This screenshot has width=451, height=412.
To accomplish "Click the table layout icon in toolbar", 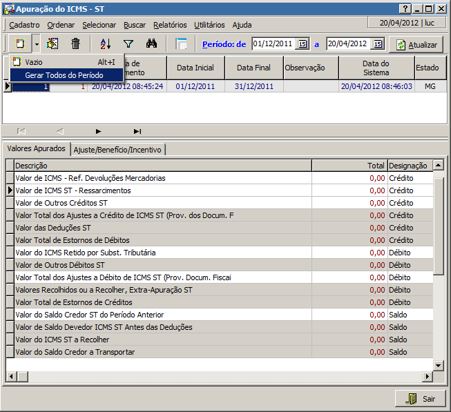I will (182, 43).
